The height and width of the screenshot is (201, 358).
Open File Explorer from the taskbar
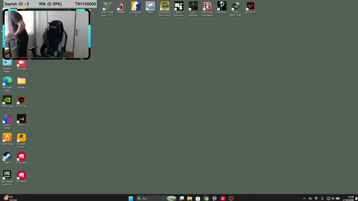tap(190, 198)
